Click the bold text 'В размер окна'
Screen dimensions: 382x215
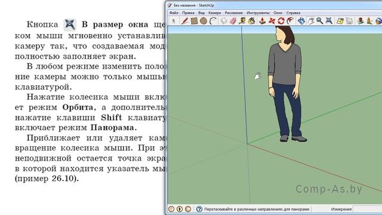pyautogui.click(x=115, y=24)
